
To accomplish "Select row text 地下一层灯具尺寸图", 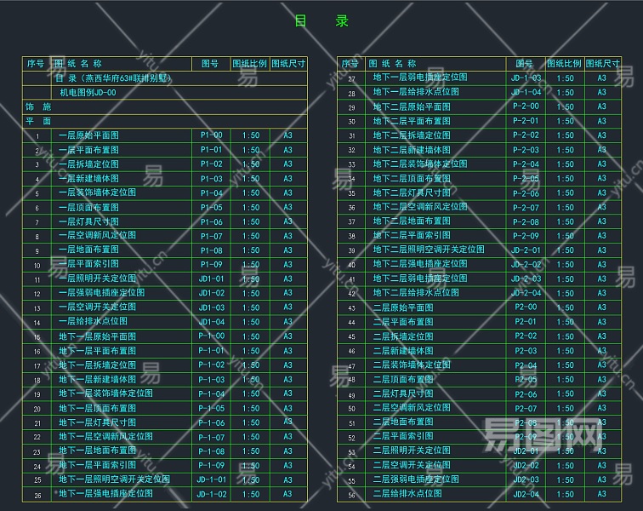I will point(97,422).
